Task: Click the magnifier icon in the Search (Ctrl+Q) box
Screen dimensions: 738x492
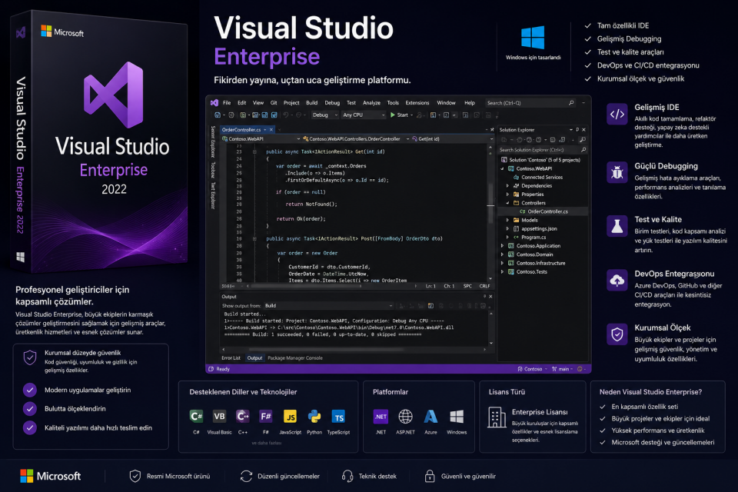Action: tap(571, 103)
